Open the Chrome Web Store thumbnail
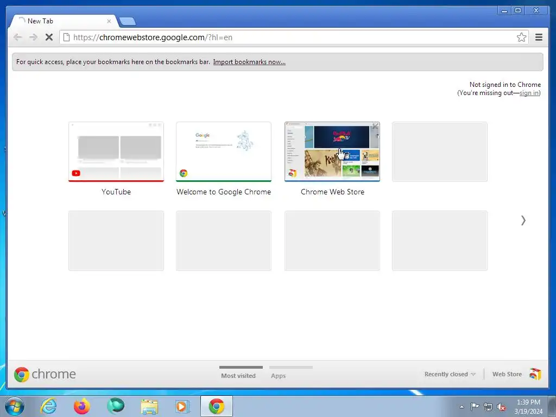Image resolution: width=556 pixels, height=417 pixels. pos(332,152)
